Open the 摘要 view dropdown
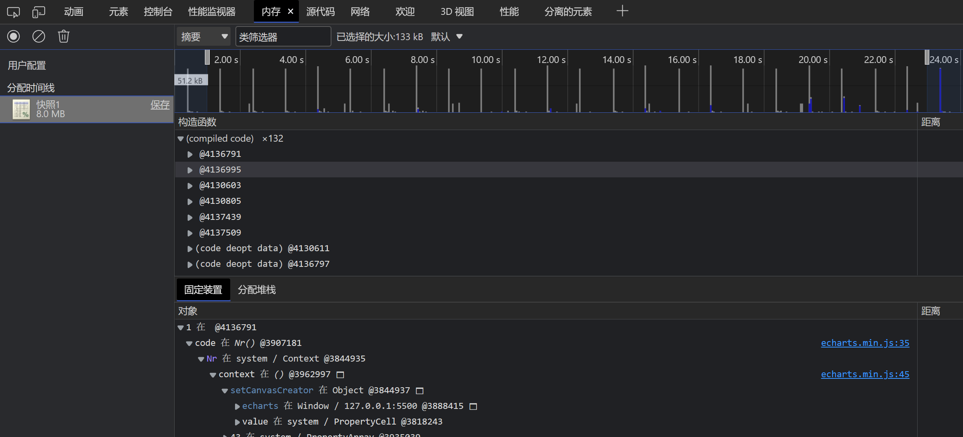 pyautogui.click(x=204, y=36)
